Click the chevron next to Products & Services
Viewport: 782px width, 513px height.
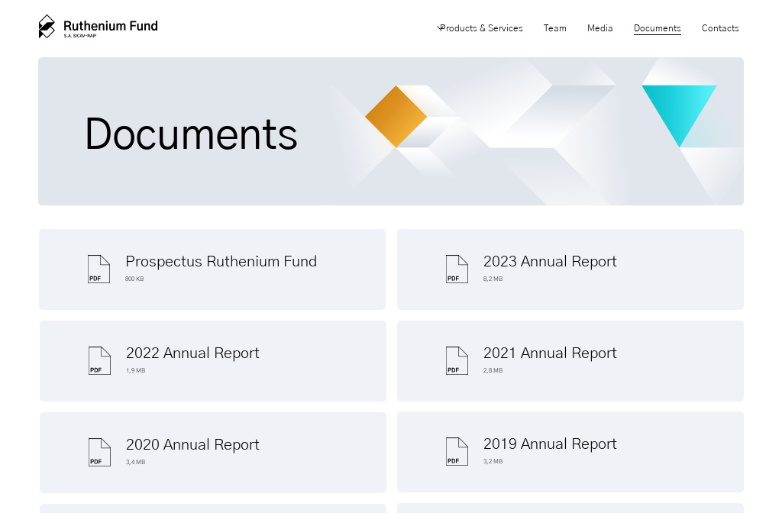point(439,28)
